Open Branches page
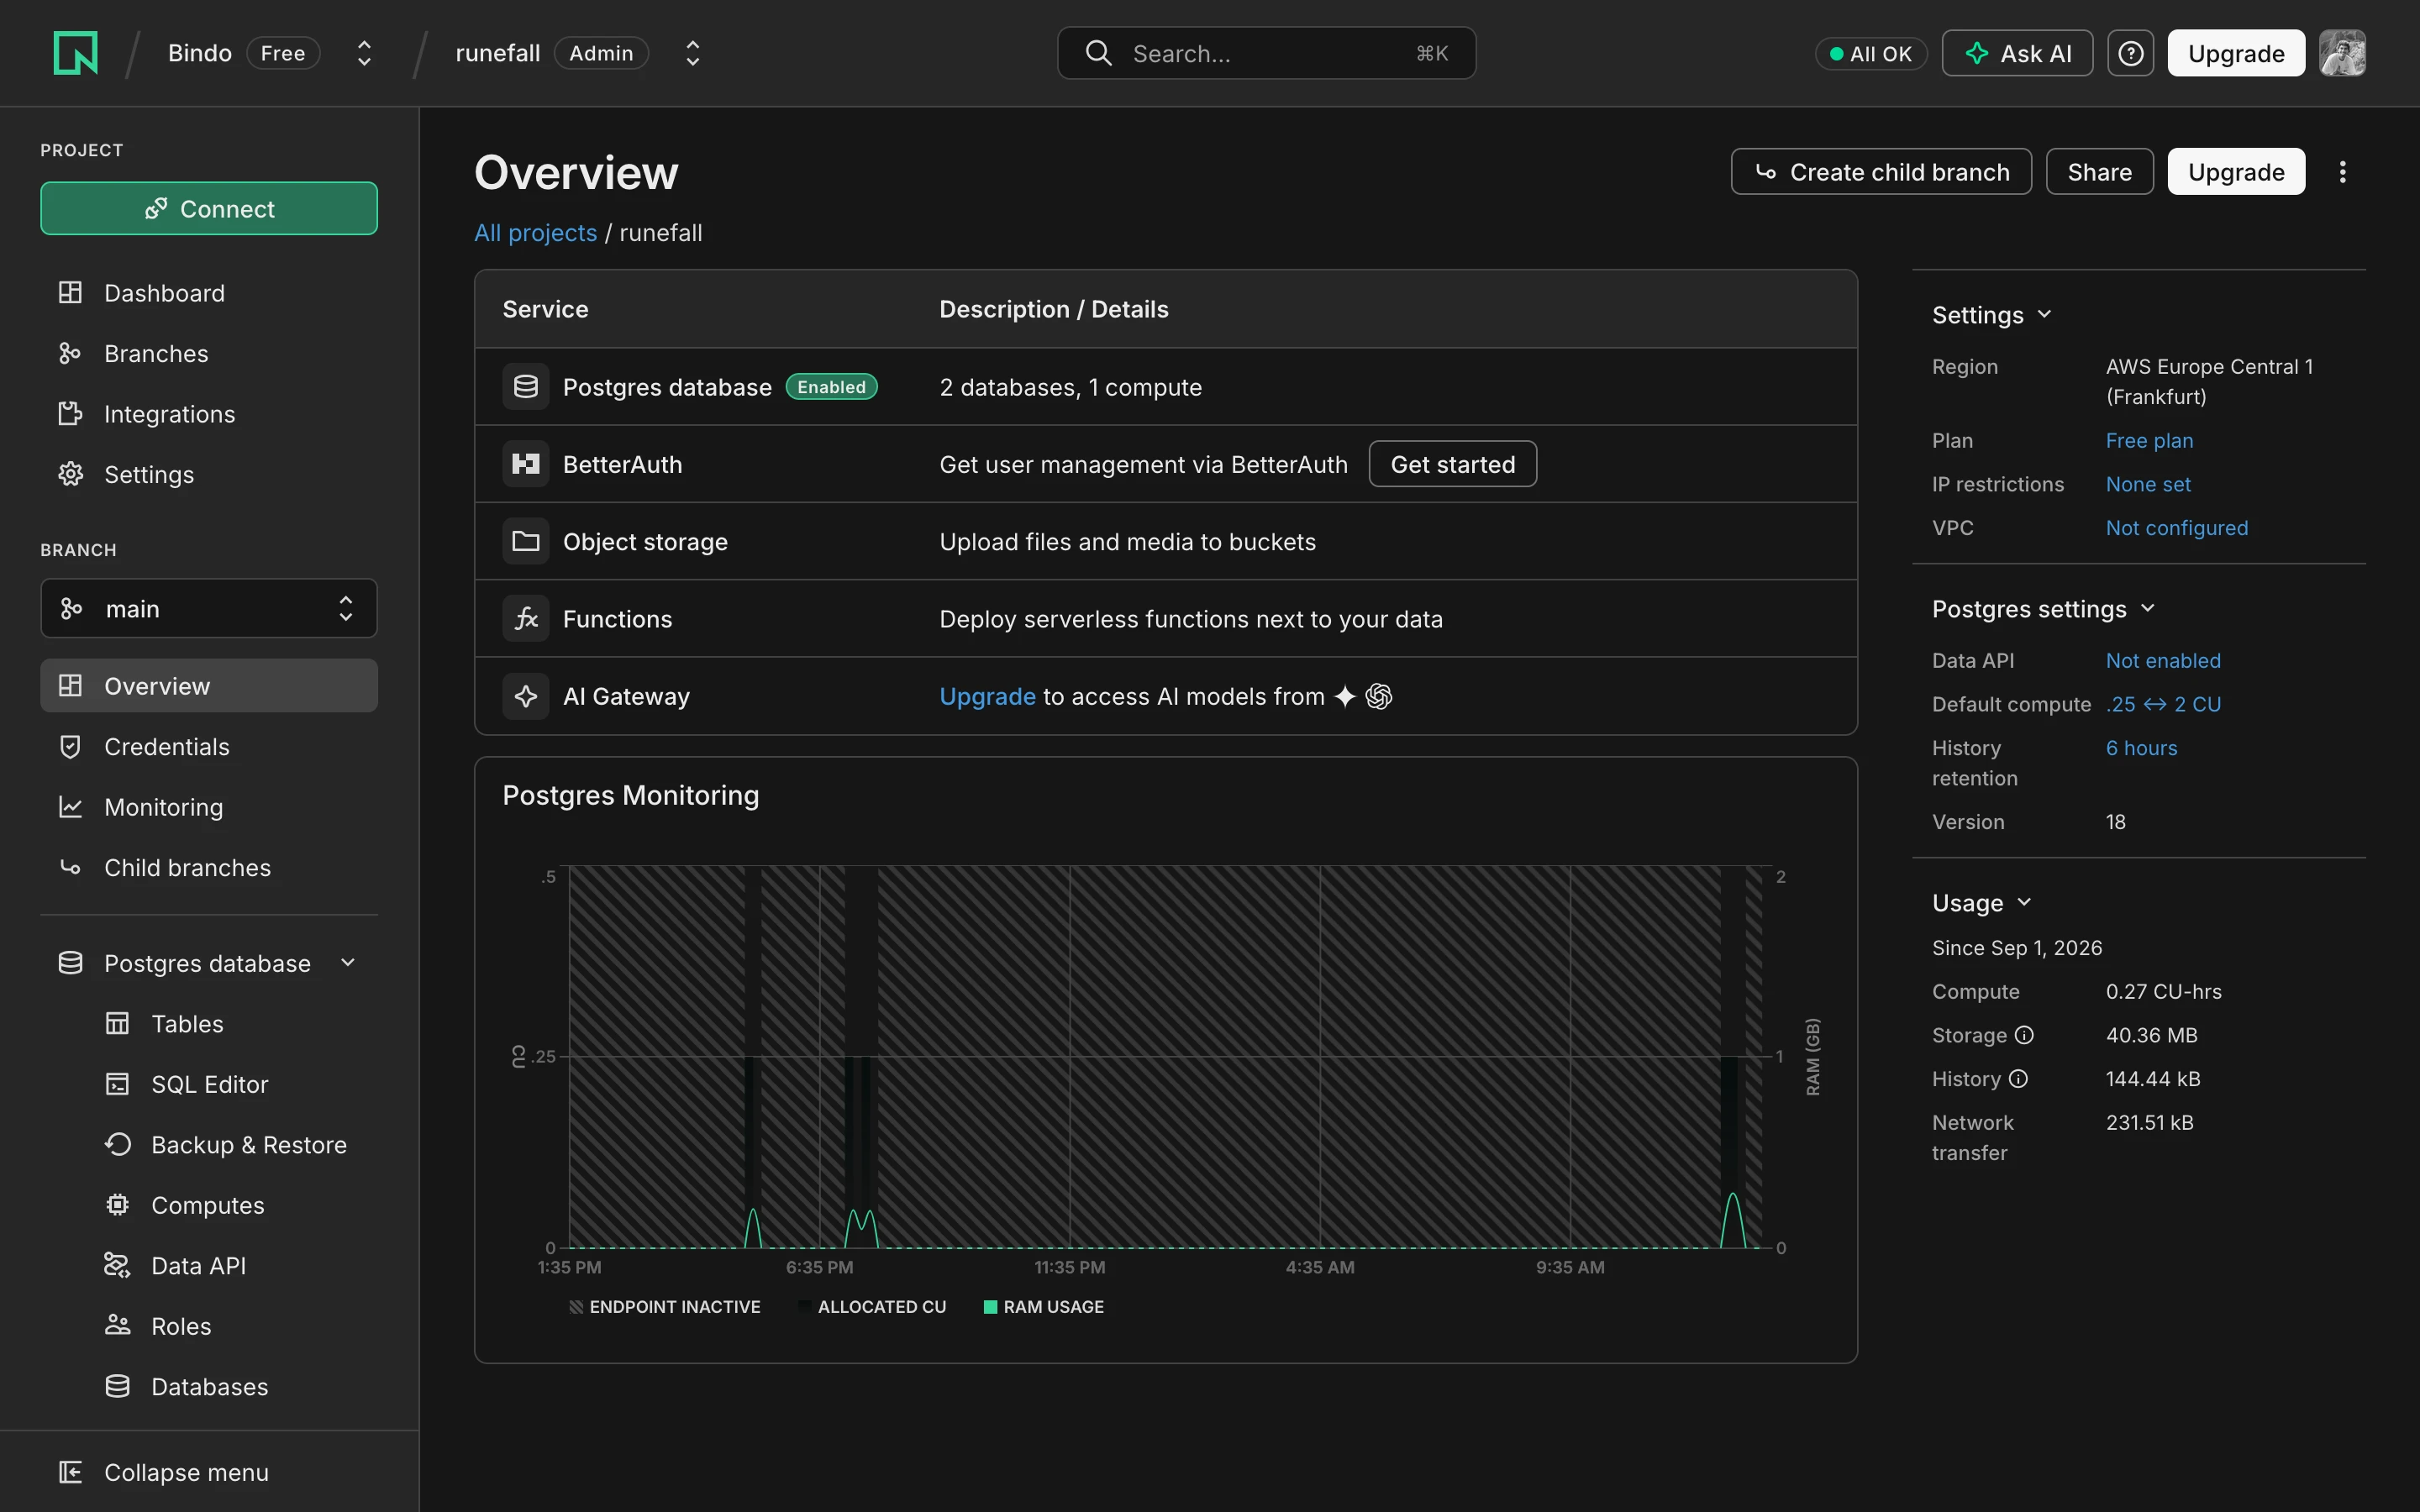2420x1512 pixels. (209, 353)
